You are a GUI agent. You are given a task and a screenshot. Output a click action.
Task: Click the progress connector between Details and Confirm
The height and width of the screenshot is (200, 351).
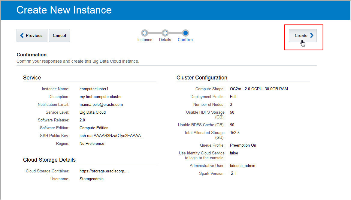[175, 33]
